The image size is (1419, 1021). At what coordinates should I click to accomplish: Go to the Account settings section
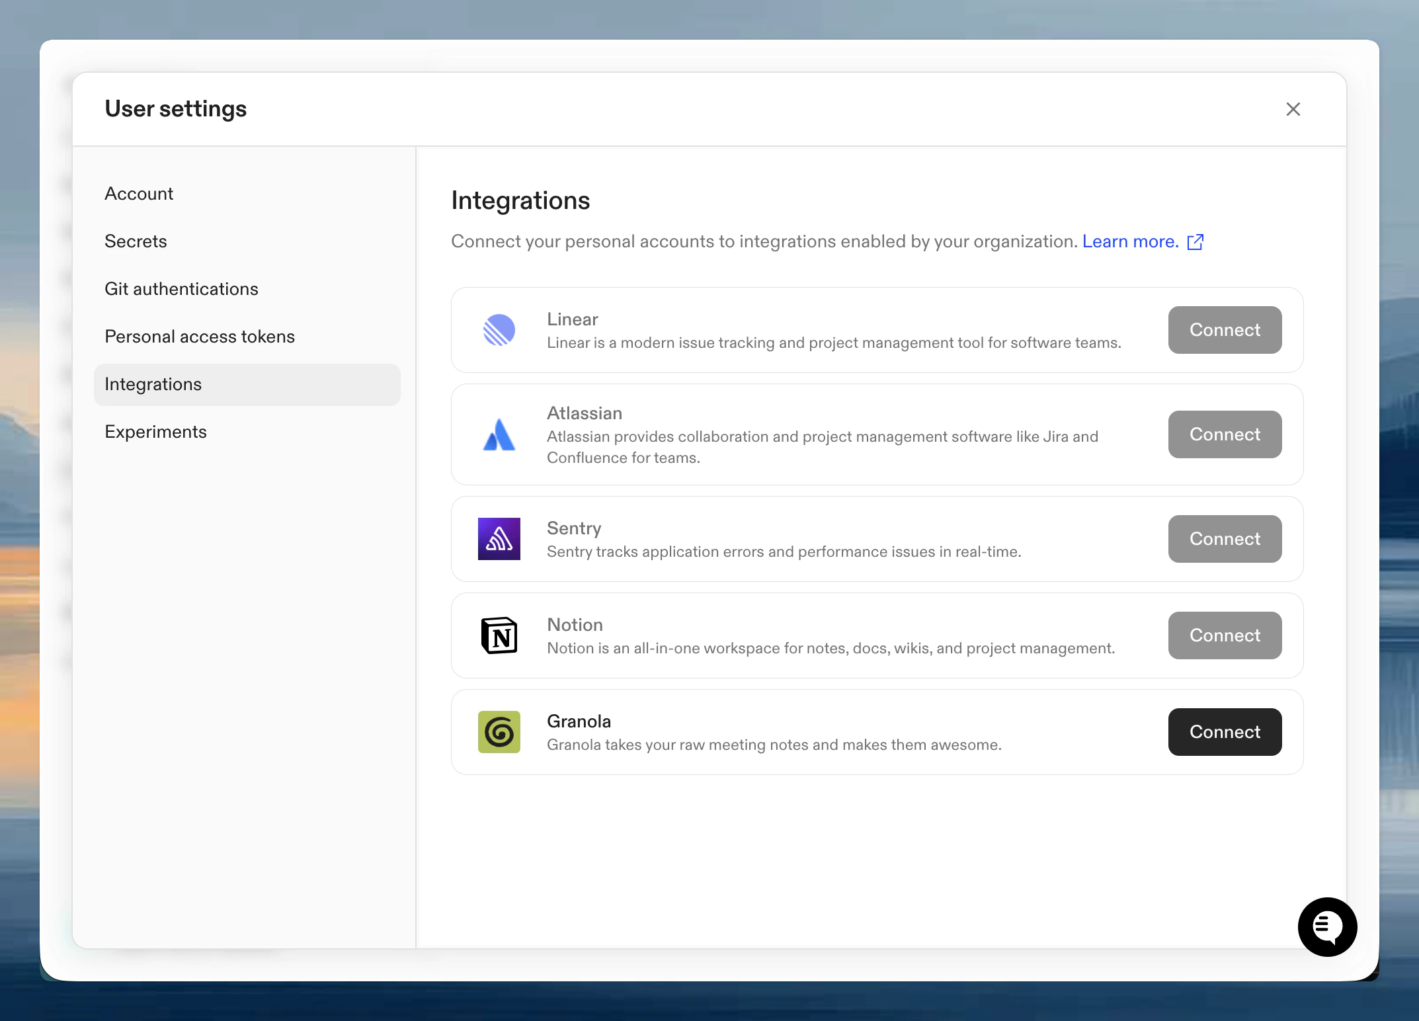click(x=139, y=194)
